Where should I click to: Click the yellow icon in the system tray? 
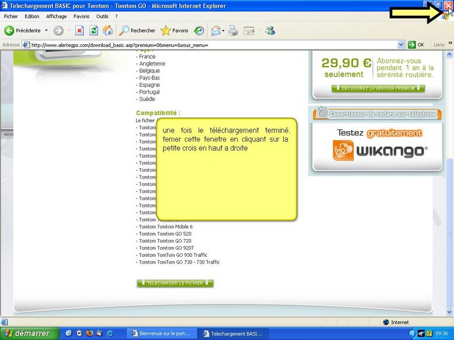(428, 334)
